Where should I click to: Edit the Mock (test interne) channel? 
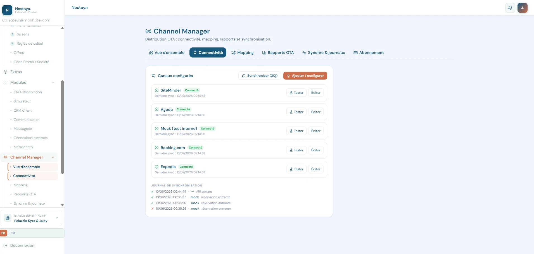[316, 131]
